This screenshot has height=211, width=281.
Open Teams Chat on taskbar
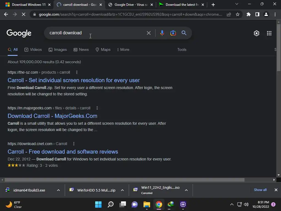click(134, 204)
